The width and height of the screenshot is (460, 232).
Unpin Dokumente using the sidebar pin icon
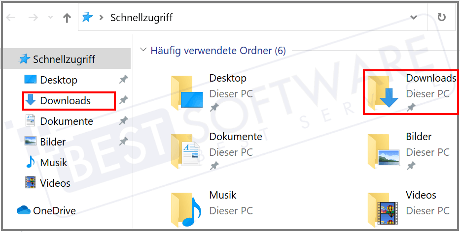click(x=123, y=121)
